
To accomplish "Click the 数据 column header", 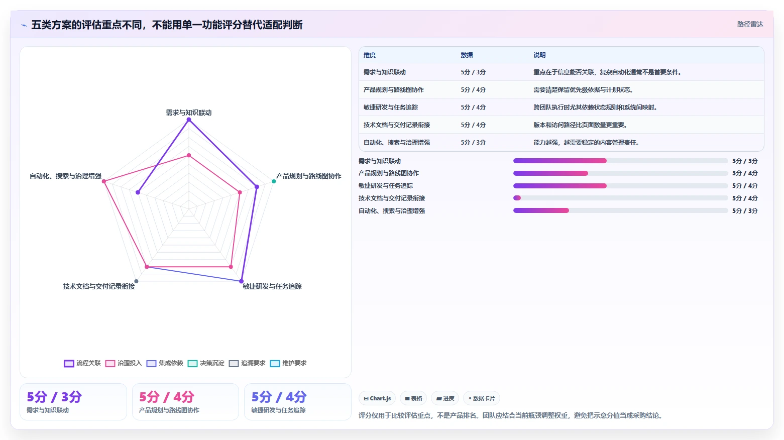I will coord(467,55).
